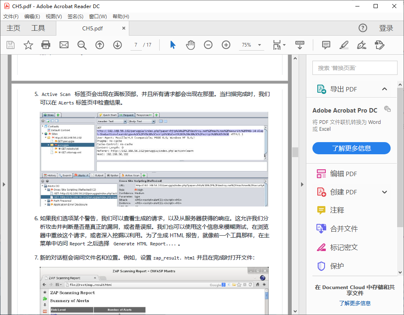Click the stamp and send icon

tap(380, 45)
